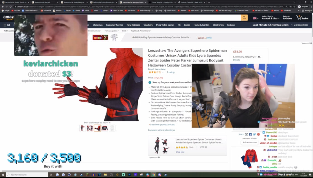The image size is (313, 178).
Task: Reload the page with the refresh icon
Action: pos(10,7)
